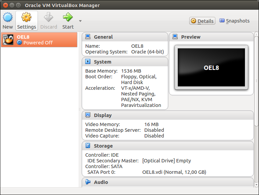Open the Display section header link

103,115
